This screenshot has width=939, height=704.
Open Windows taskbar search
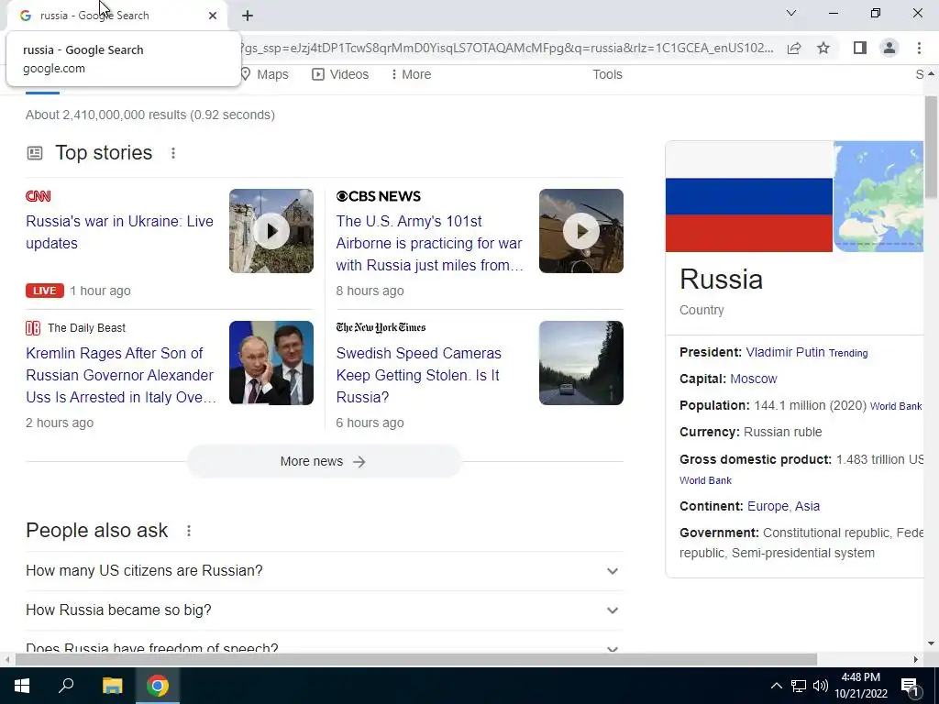pos(66,686)
